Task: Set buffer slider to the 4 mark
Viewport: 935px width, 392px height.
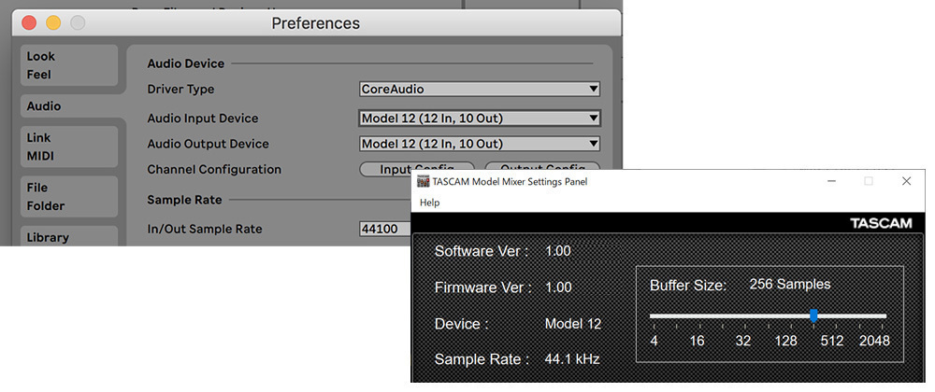Action: 654,341
